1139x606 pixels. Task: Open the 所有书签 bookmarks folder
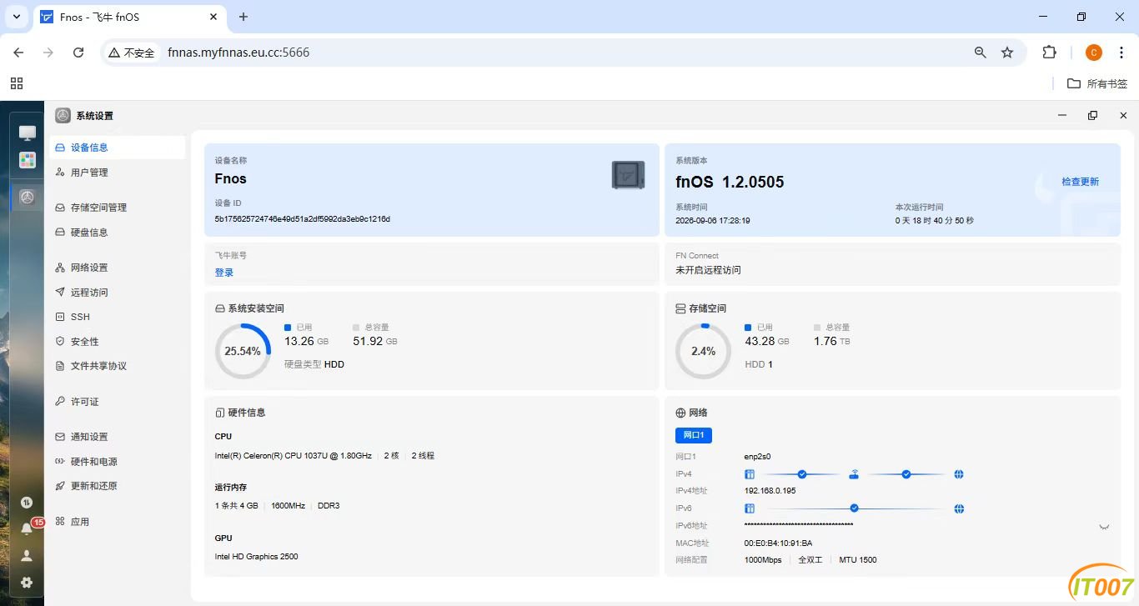click(x=1097, y=83)
